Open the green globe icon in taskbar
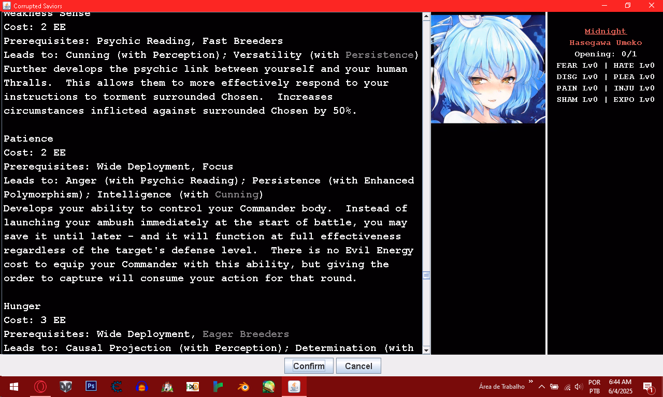 tap(269, 387)
